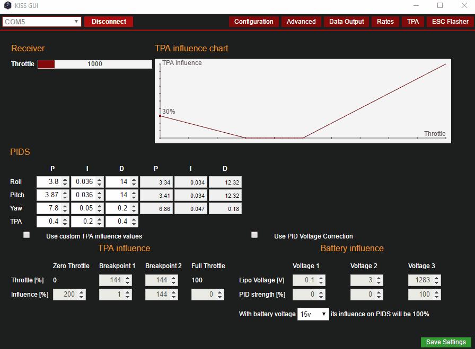The image size is (475, 349).
Task: Click the green Save Settings button
Action: 446,342
